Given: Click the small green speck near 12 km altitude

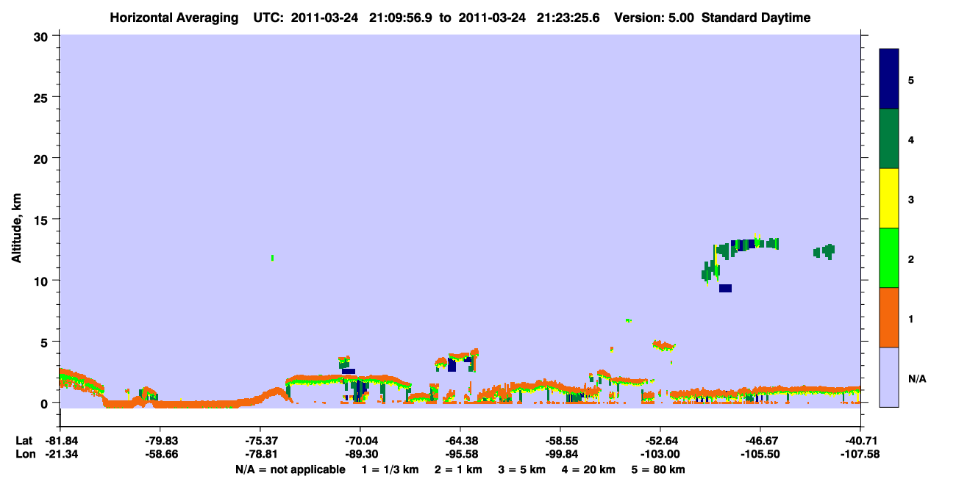Looking at the screenshot, I should tap(272, 258).
